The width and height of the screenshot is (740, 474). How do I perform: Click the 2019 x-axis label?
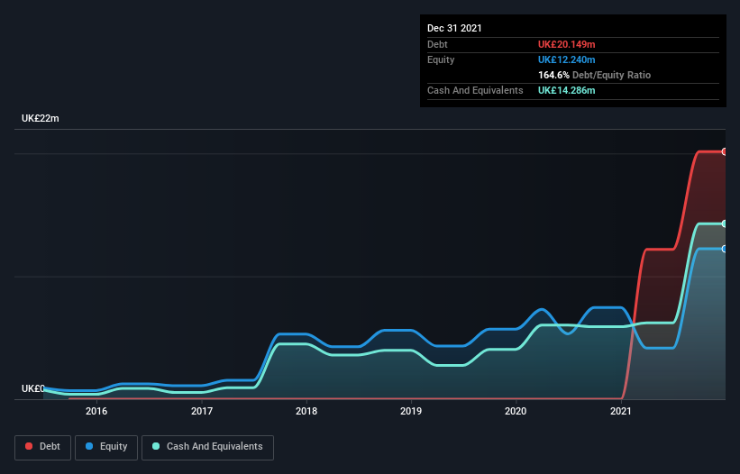411,411
